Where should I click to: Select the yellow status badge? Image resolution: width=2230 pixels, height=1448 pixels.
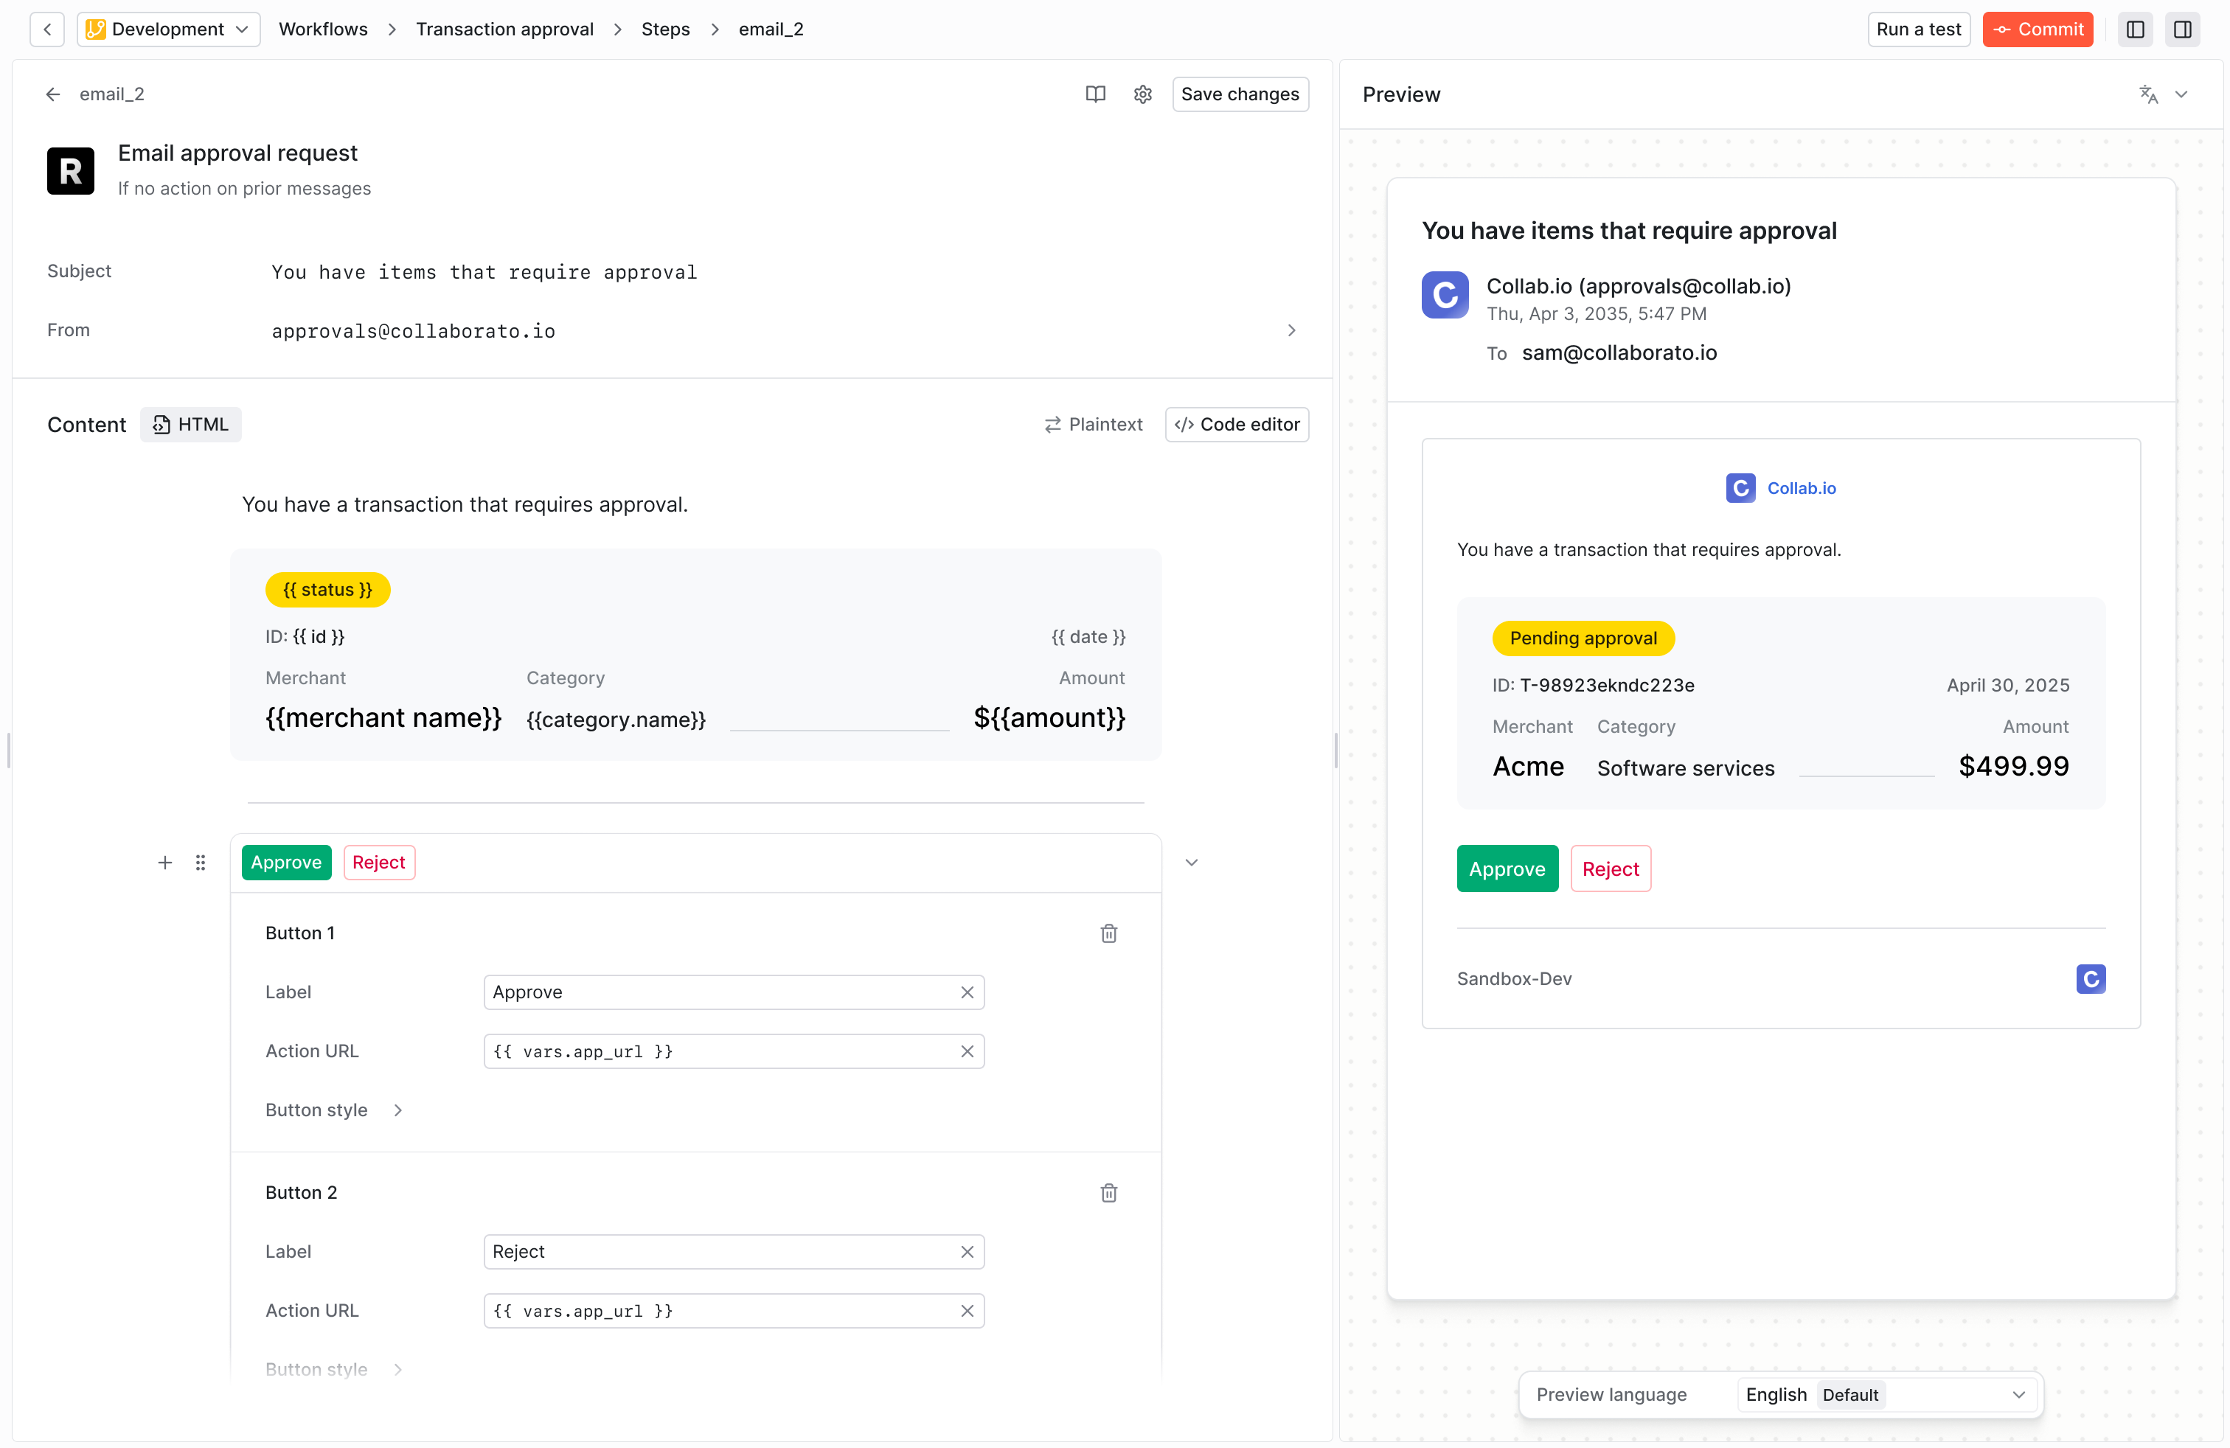(328, 589)
